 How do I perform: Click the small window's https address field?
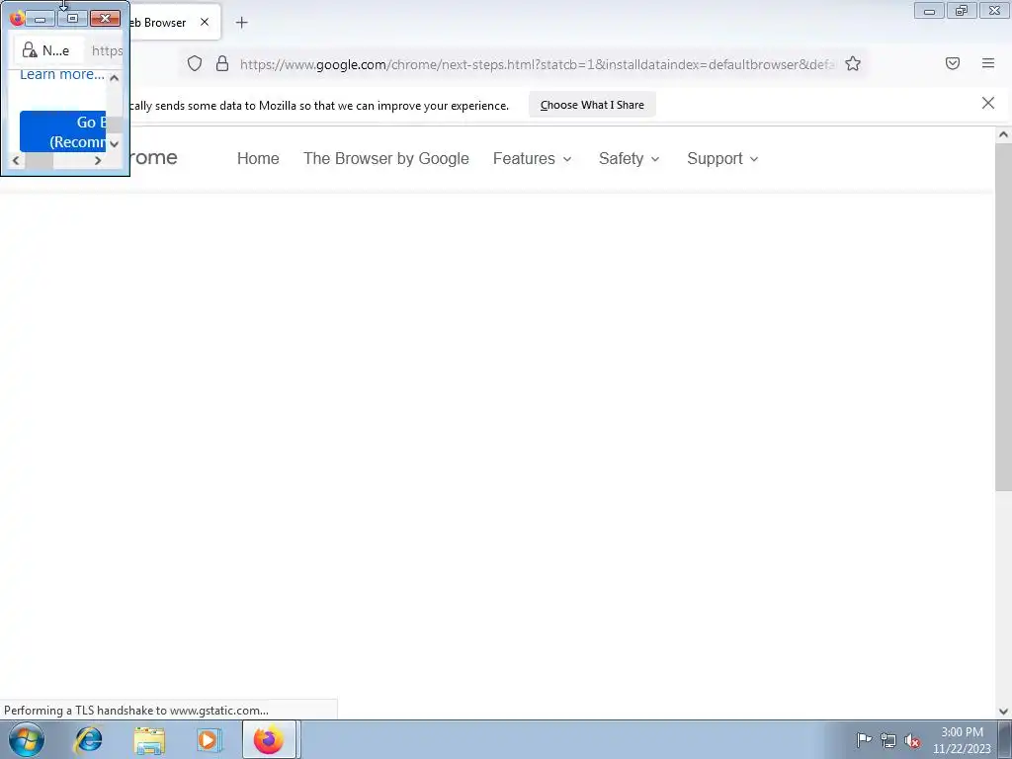click(107, 50)
